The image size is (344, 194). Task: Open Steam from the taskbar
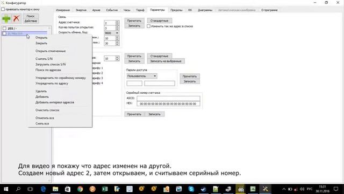[203, 189]
